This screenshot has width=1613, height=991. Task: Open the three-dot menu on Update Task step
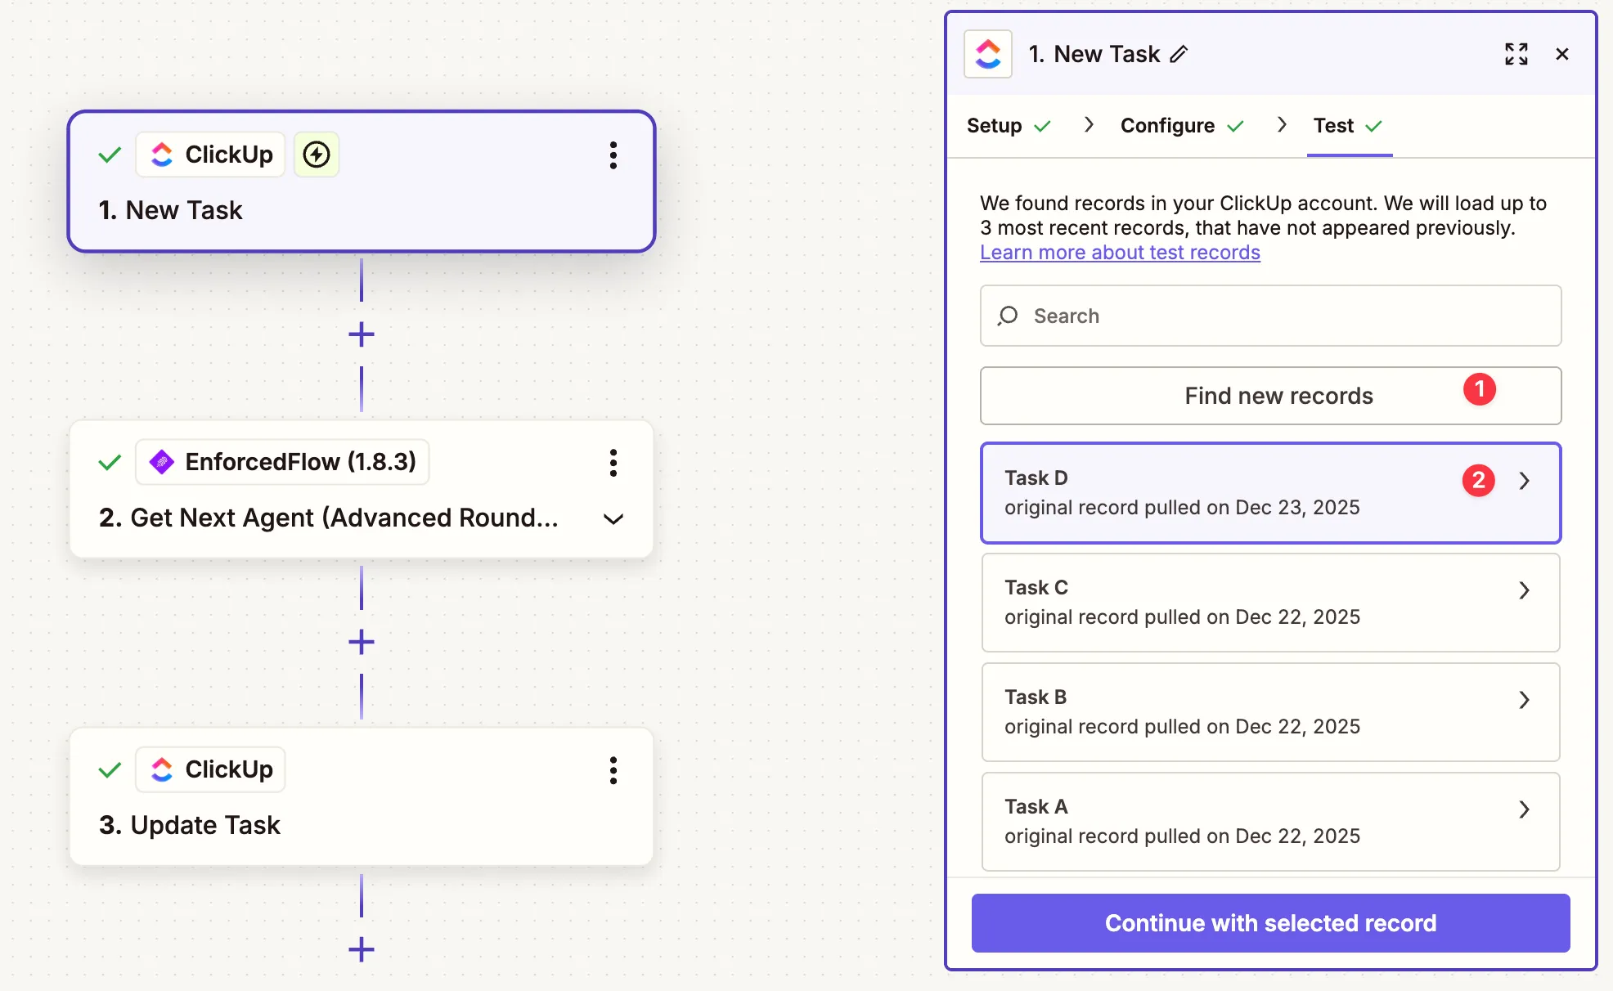click(613, 769)
